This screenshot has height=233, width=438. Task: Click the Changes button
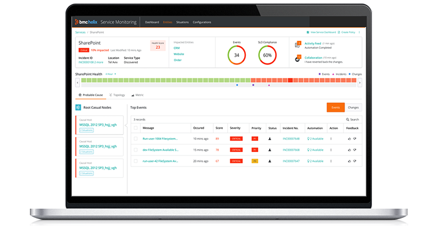pos(353,108)
